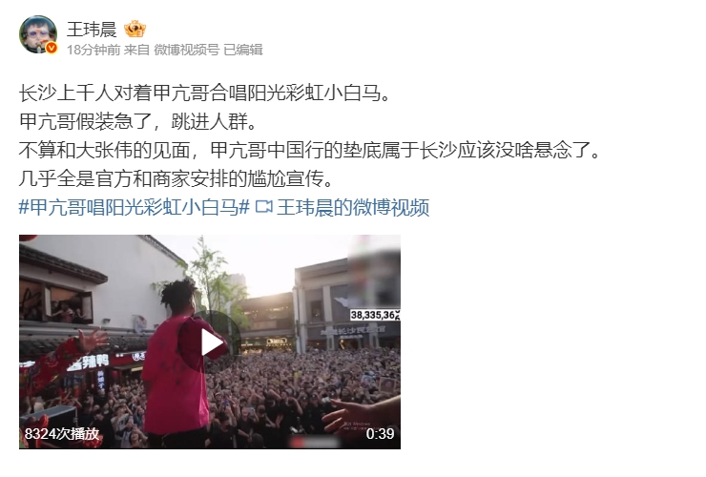706x477 pixels.
Task: Click the 已编辑 edited label
Action: [243, 50]
